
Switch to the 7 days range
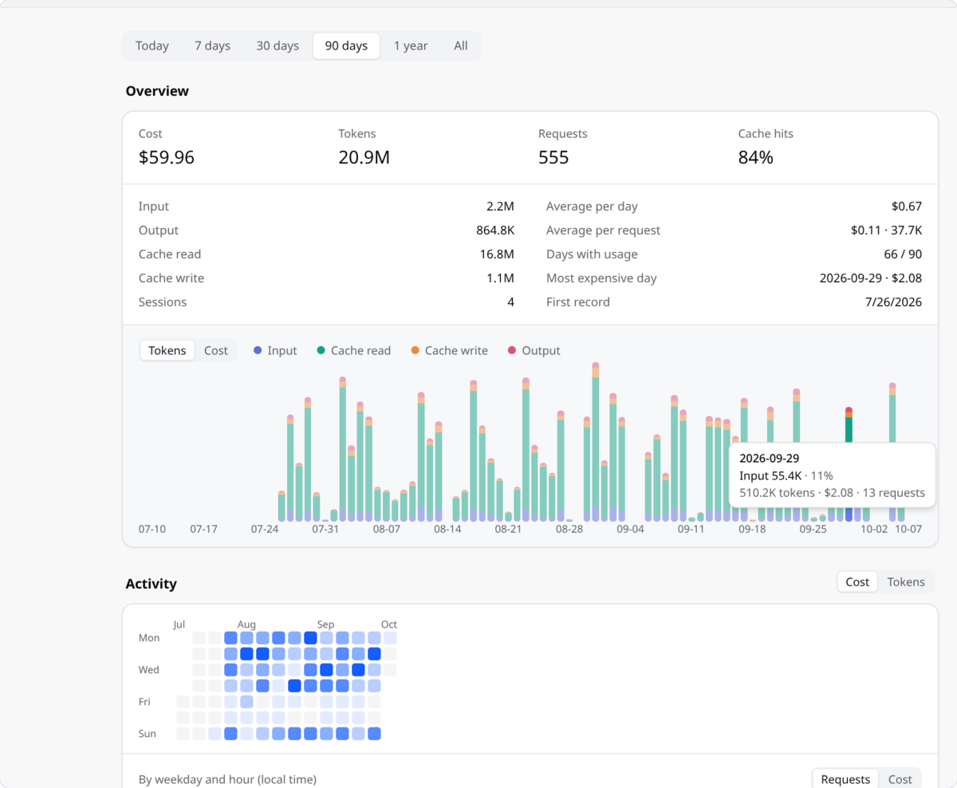[x=212, y=46]
